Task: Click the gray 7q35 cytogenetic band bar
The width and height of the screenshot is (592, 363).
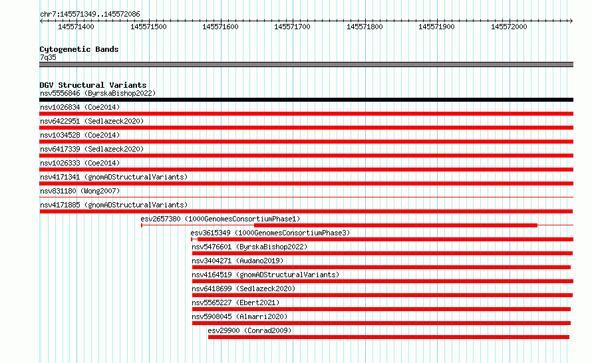Action: click(306, 64)
